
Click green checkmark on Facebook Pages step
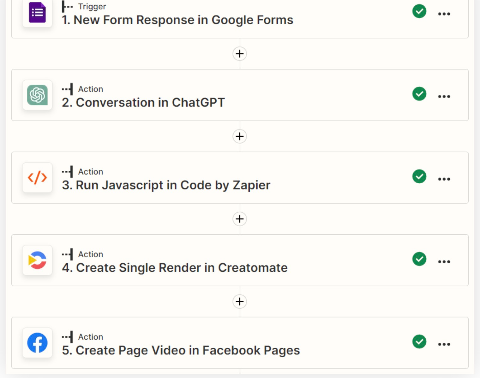pos(419,341)
